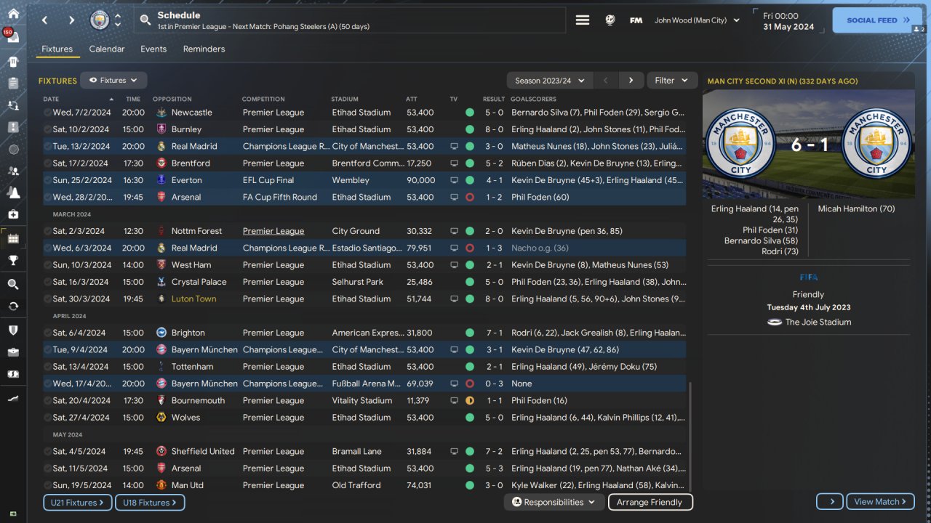The width and height of the screenshot is (931, 523).
Task: Toggle the check circle on the Everton row
Action: tap(48, 180)
